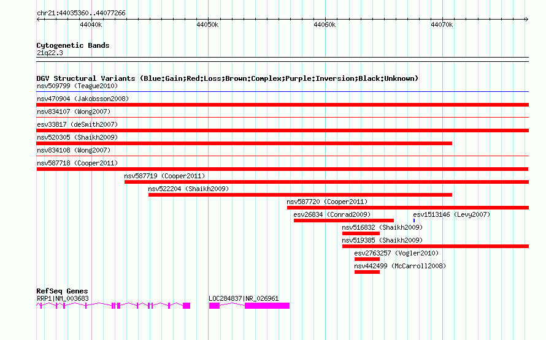Click the nsv587718 (Cooper2011) label
This screenshot has height=340, width=546.
[77, 163]
